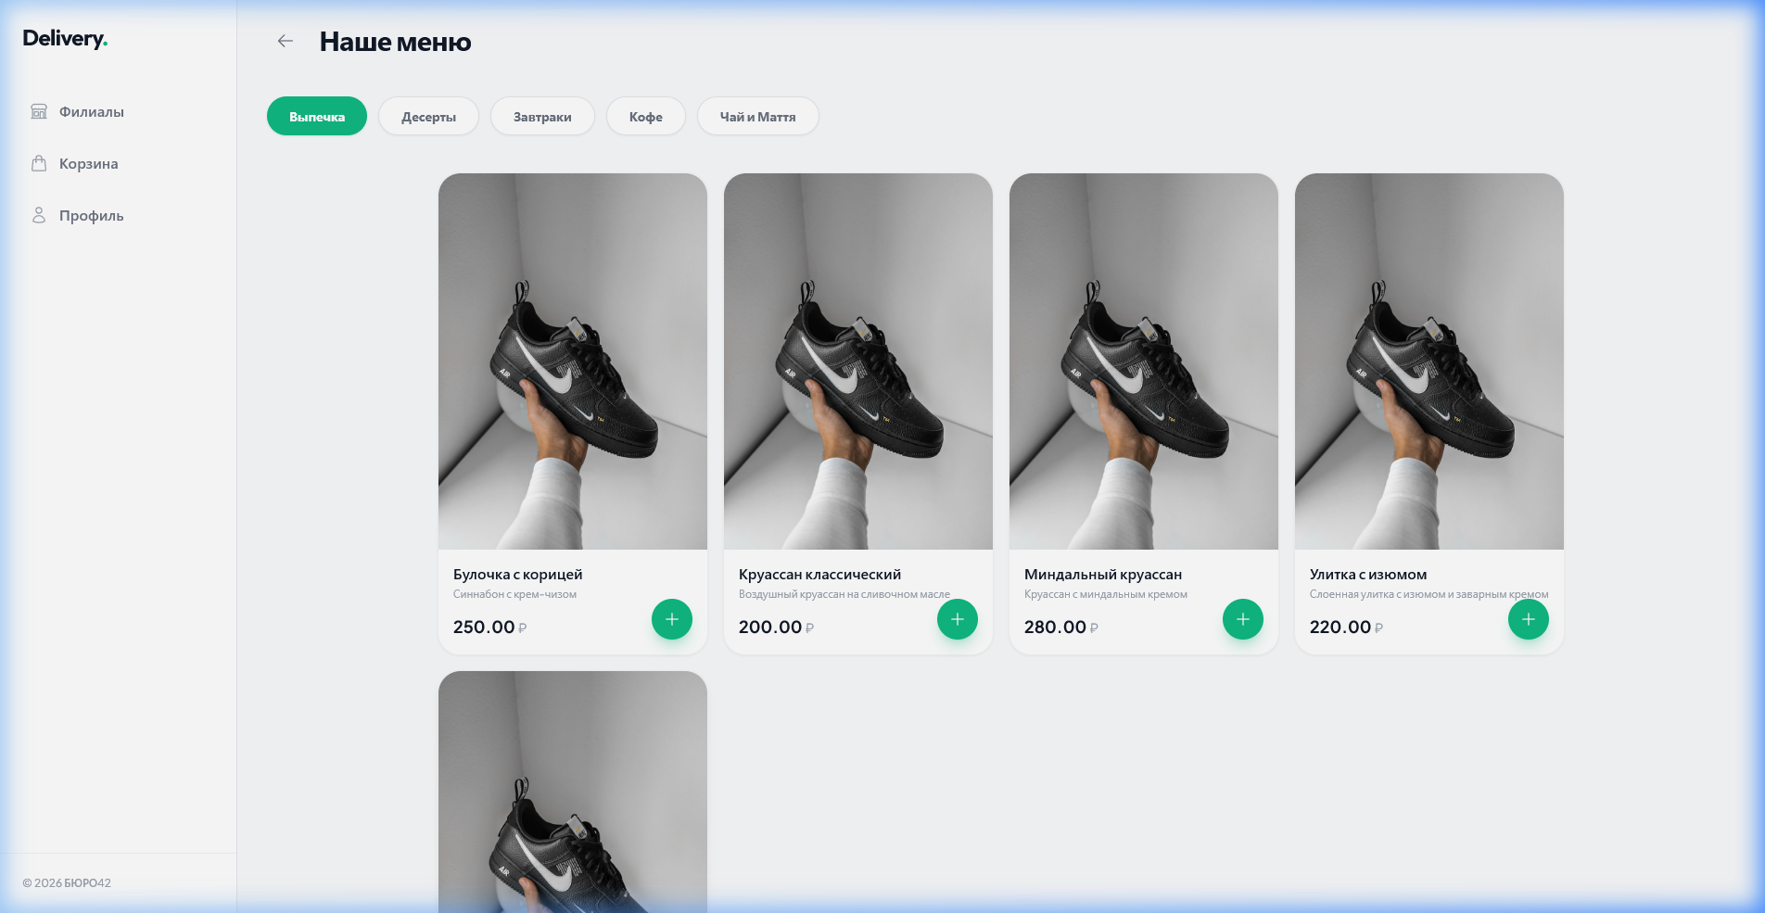Open the Круассан классический product image
Image resolution: width=1765 pixels, height=913 pixels.
click(858, 361)
